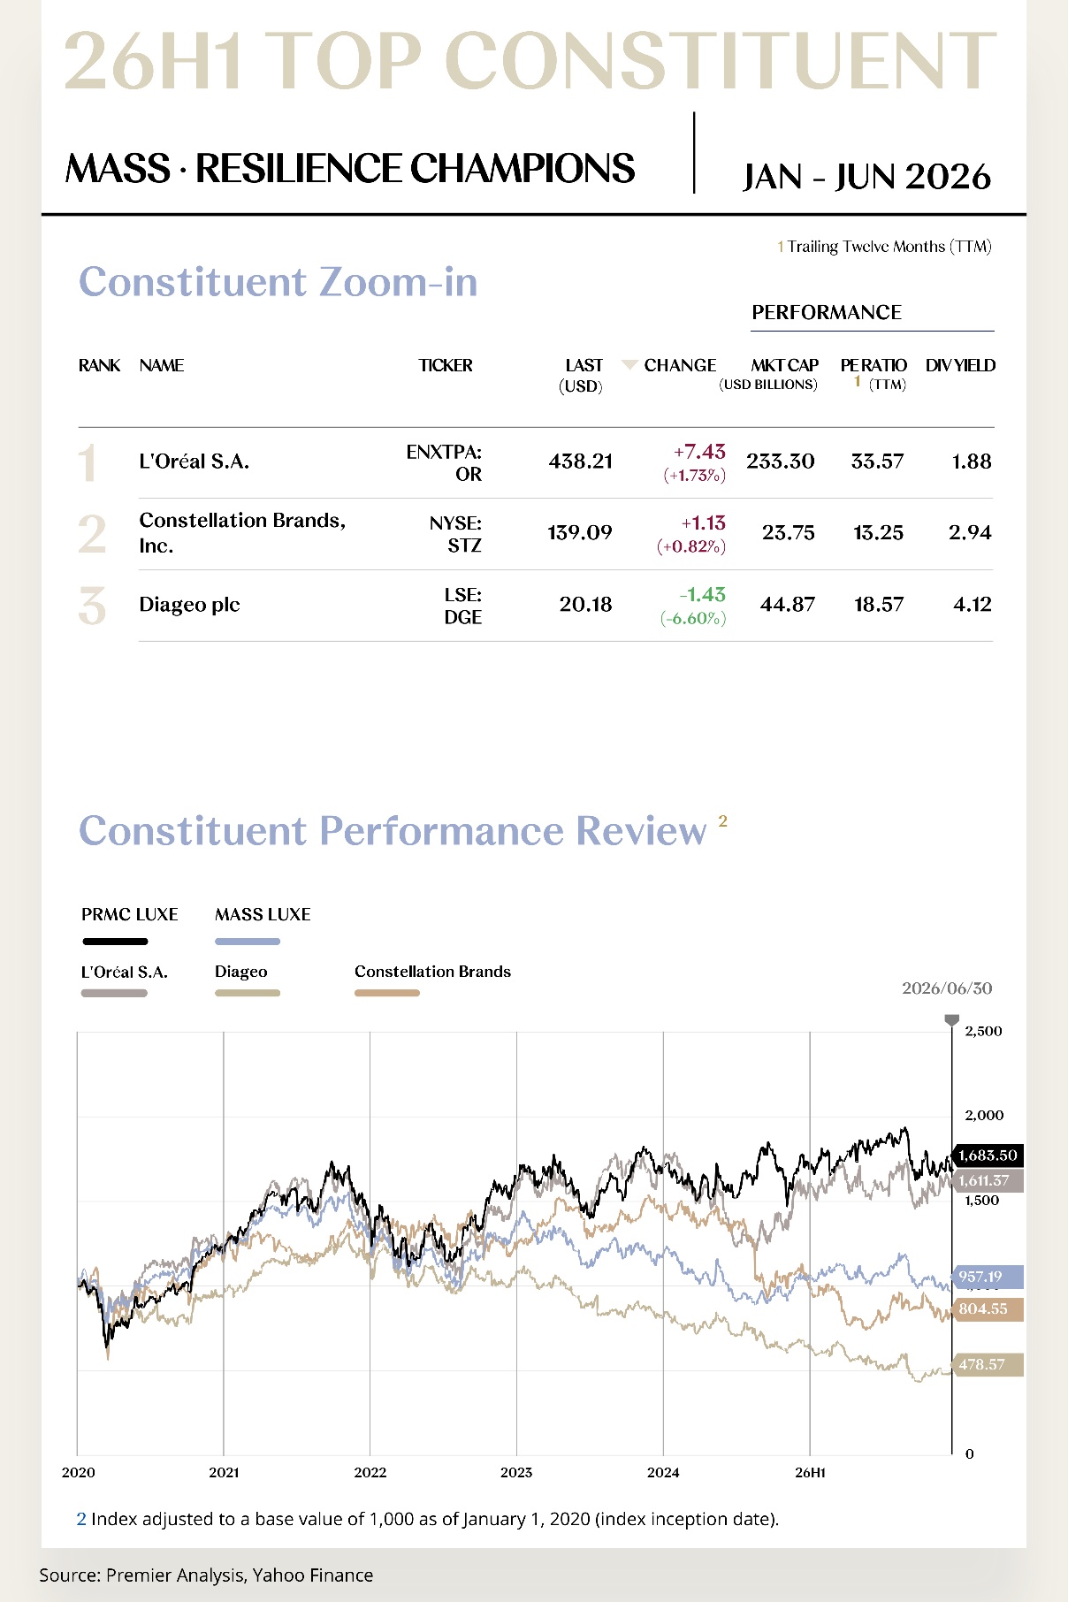The height and width of the screenshot is (1602, 1068).
Task: Toggle the PRMC LUXE legend line
Action: [115, 942]
